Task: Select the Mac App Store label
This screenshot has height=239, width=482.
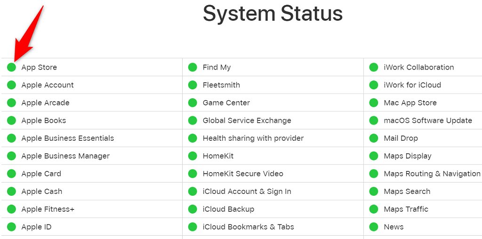Action: point(410,103)
